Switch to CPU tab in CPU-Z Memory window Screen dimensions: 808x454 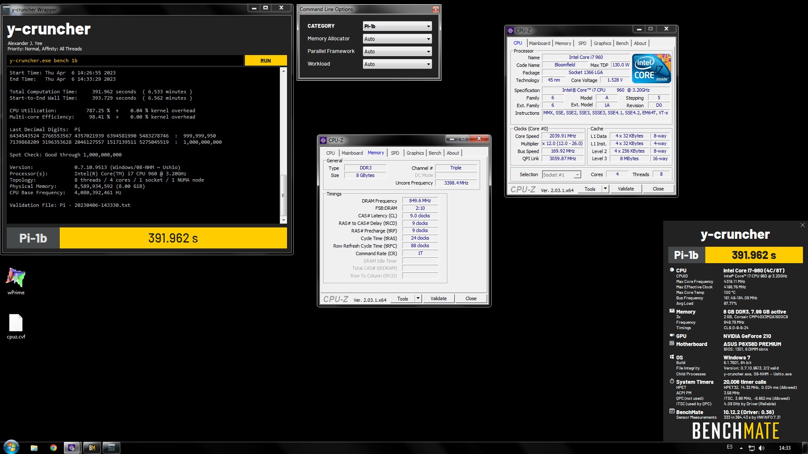point(330,153)
